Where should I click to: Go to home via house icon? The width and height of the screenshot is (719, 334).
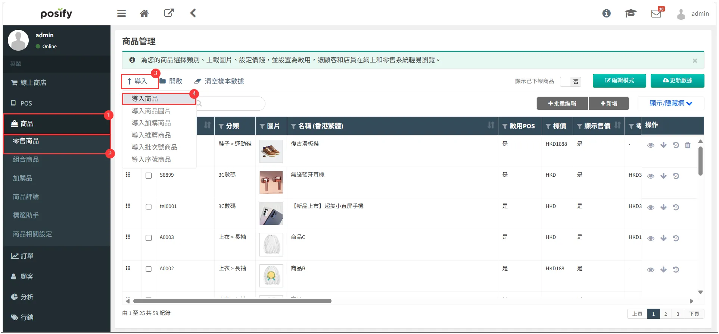pos(144,13)
